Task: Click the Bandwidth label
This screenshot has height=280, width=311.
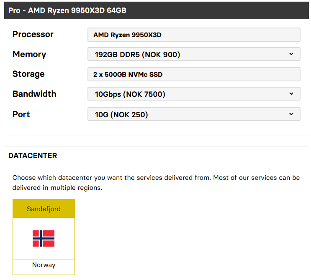Action: click(34, 94)
